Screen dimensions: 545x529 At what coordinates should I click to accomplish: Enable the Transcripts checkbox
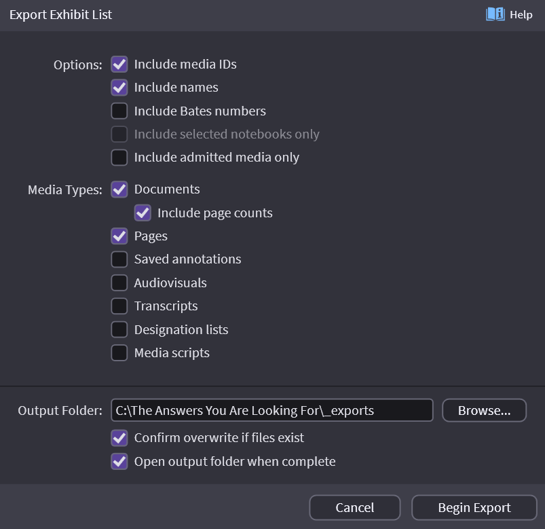point(119,306)
